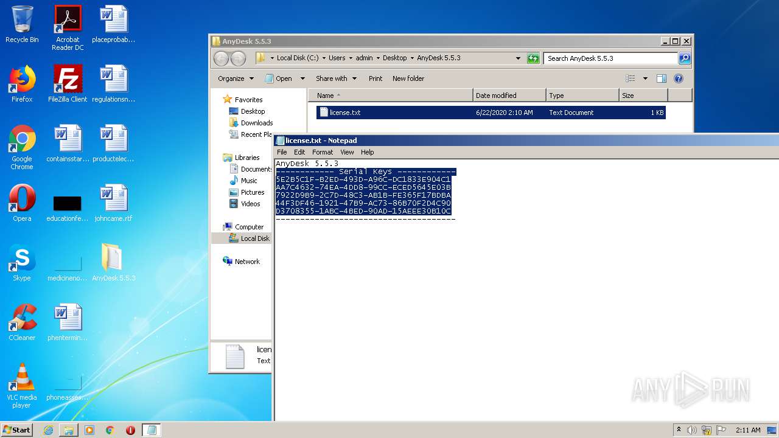Open Internet Explorer from taskbar

pos(48,430)
